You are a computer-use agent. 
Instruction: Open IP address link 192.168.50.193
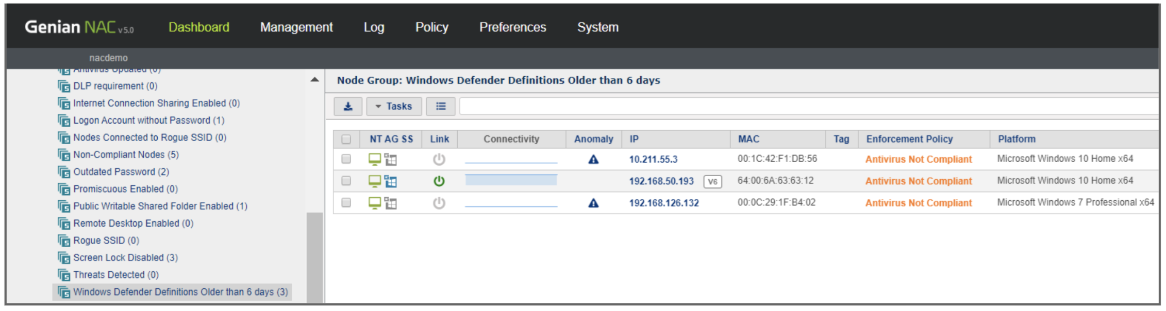point(661,181)
